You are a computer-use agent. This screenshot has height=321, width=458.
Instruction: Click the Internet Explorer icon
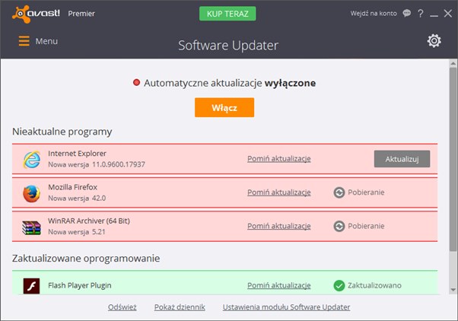[32, 160]
